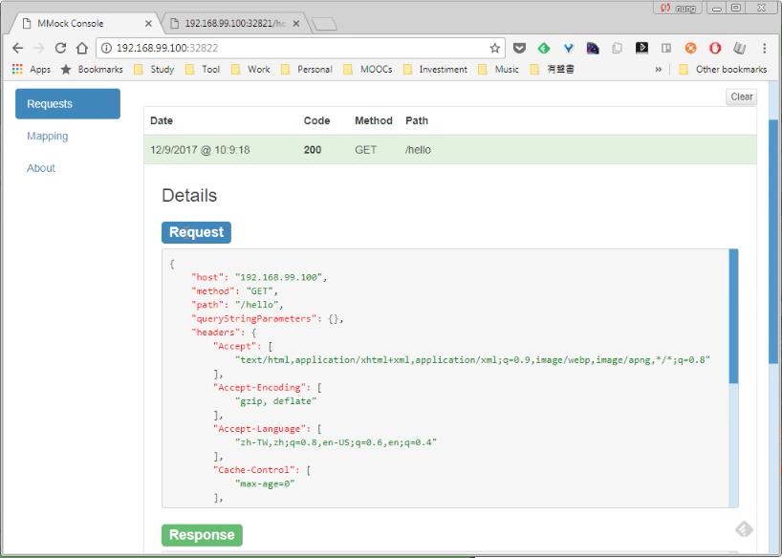Click the Path column header
Image resolution: width=782 pixels, height=558 pixels.
click(x=417, y=120)
